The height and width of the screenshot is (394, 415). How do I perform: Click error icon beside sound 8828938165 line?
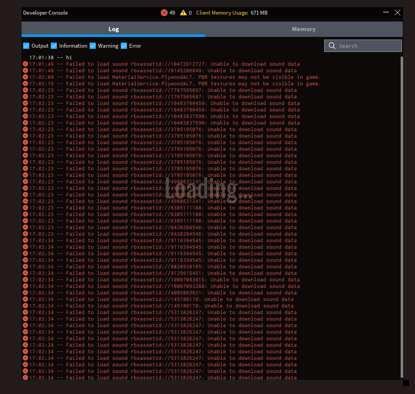25,266
